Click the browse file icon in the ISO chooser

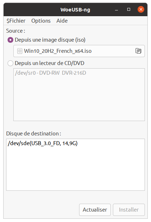click(138, 51)
